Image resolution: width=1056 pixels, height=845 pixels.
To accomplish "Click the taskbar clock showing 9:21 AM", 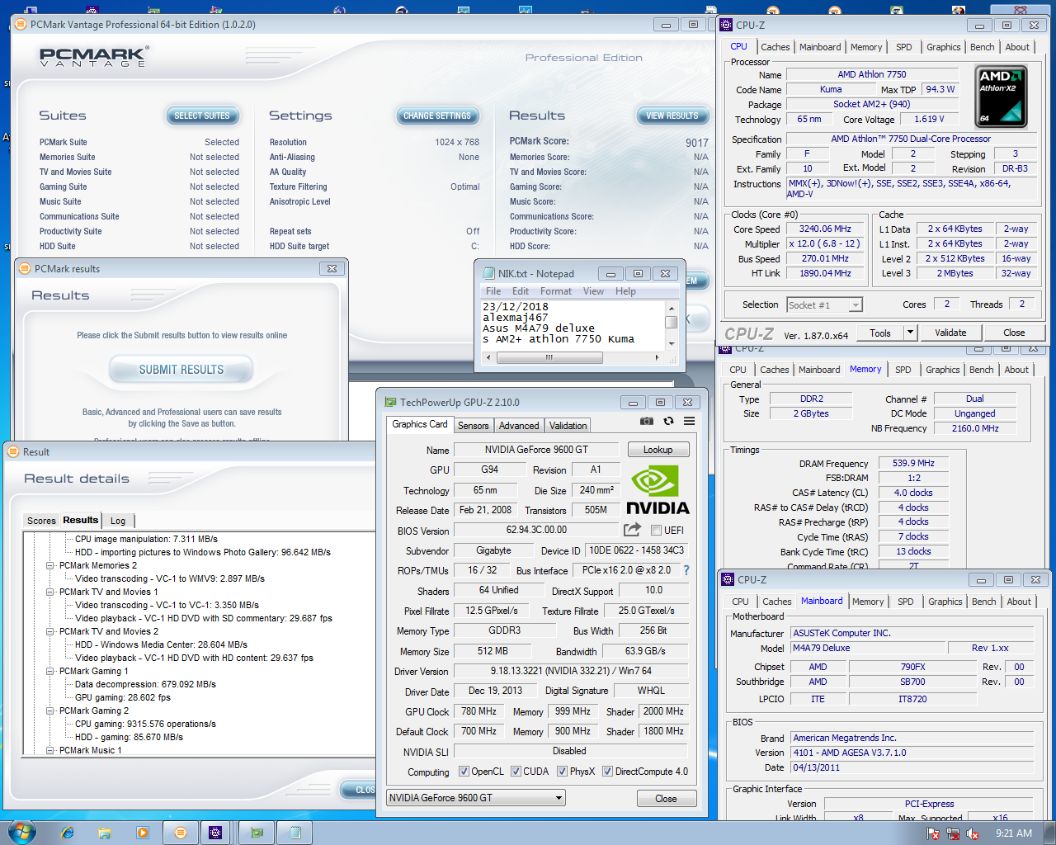I will click(1014, 833).
